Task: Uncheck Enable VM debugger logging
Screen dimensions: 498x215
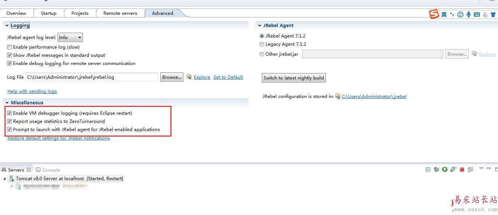Action: click(10, 113)
